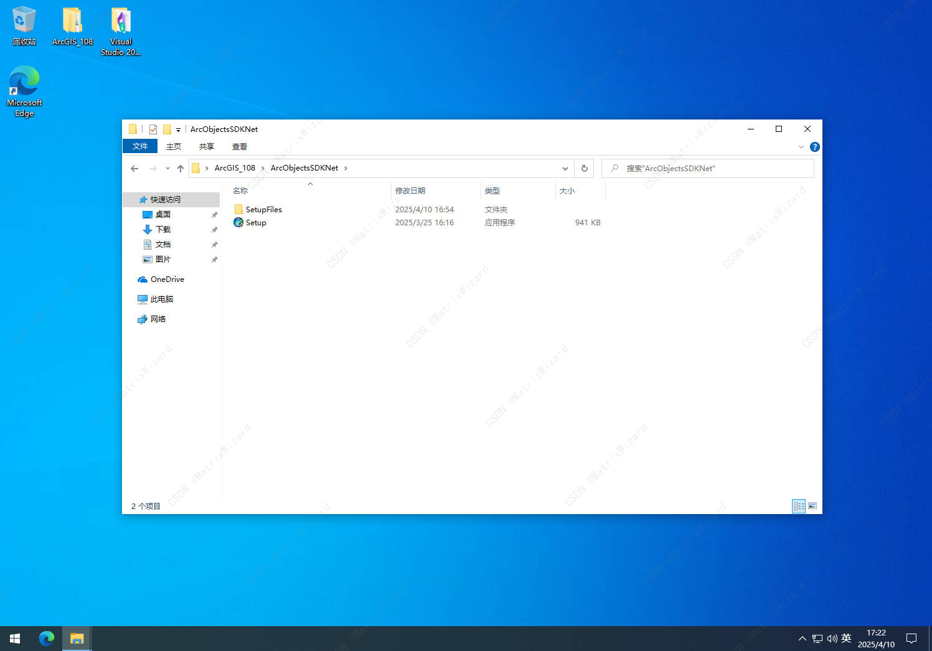The height and width of the screenshot is (651, 932).
Task: Click ArcGIS_108 in the address breadcrumb
Action: pos(235,168)
